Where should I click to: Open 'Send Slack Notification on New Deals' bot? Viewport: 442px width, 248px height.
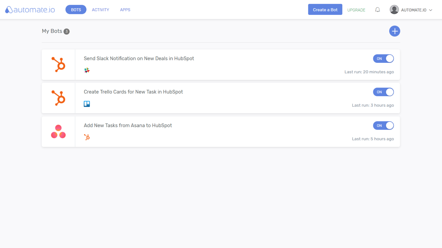click(139, 58)
